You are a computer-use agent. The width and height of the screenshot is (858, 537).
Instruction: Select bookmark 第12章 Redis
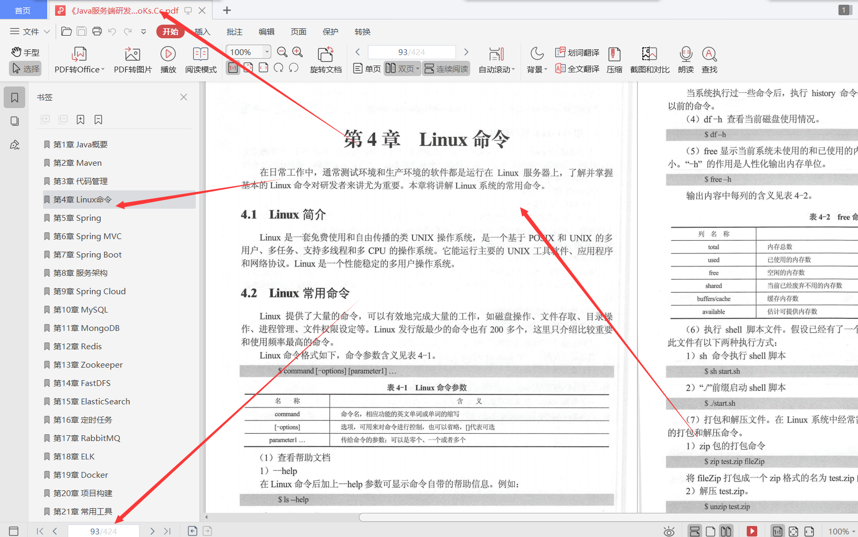coord(79,346)
